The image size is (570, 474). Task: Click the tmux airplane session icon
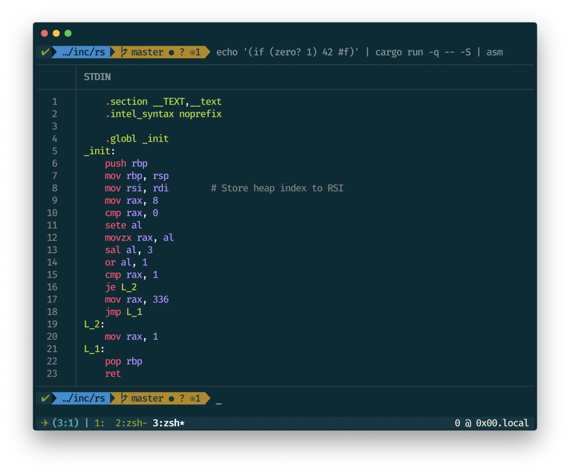tap(45, 423)
